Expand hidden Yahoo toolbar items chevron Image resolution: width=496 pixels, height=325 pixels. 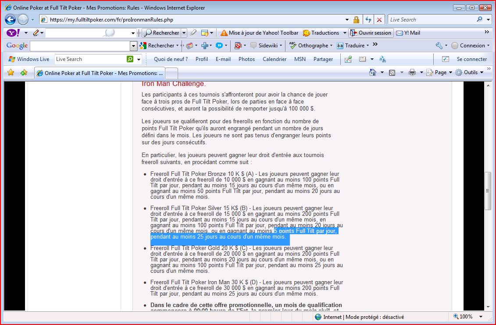487,32
